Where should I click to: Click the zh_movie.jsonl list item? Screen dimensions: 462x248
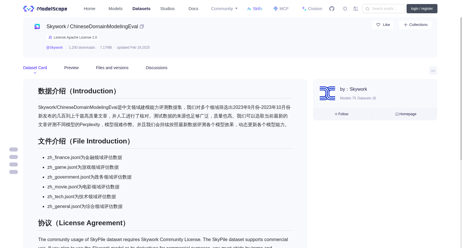83,187
